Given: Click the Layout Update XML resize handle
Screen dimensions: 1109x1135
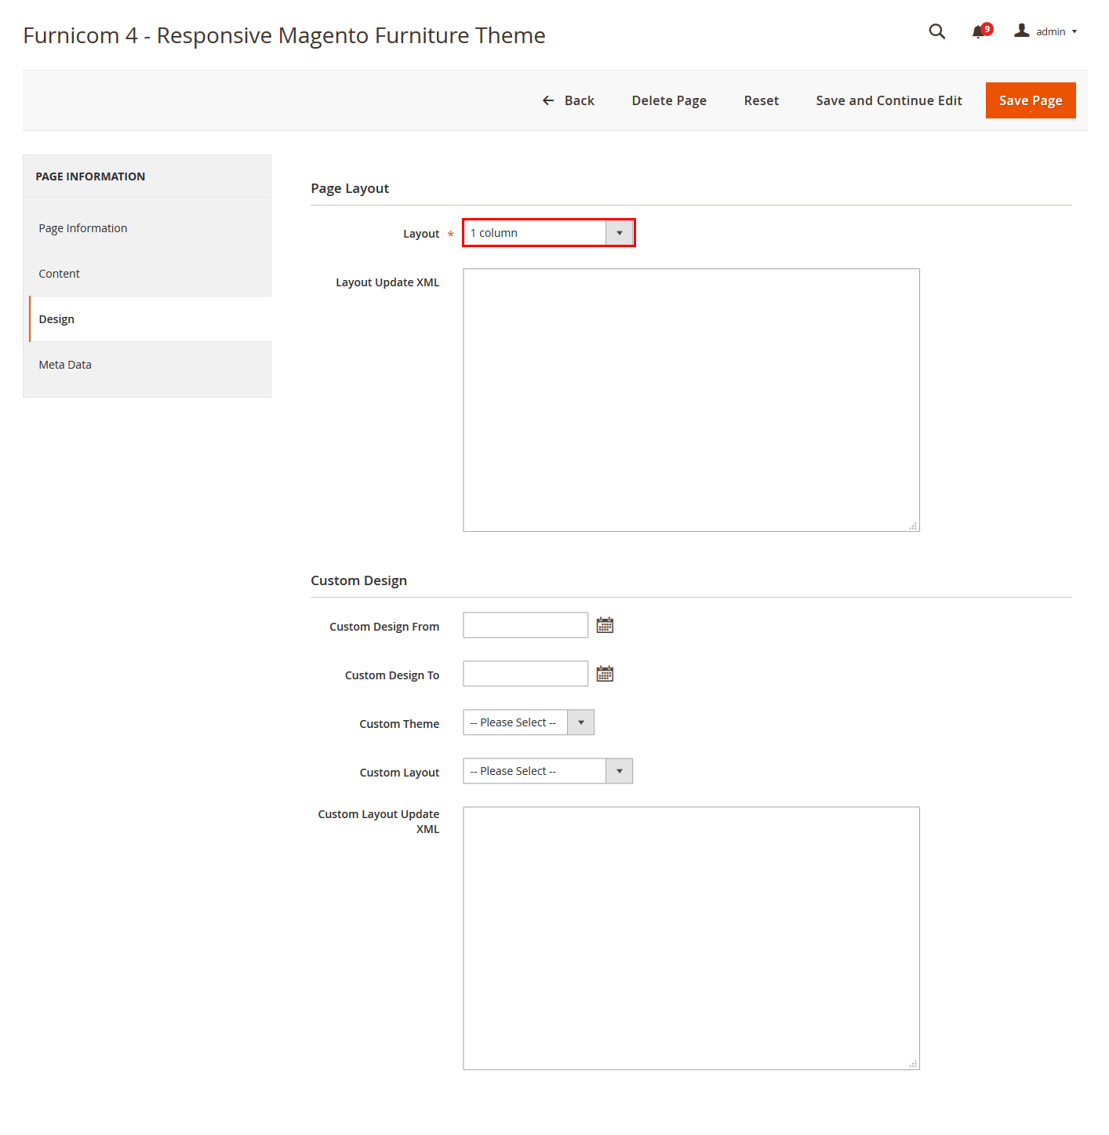Looking at the screenshot, I should pos(913,526).
